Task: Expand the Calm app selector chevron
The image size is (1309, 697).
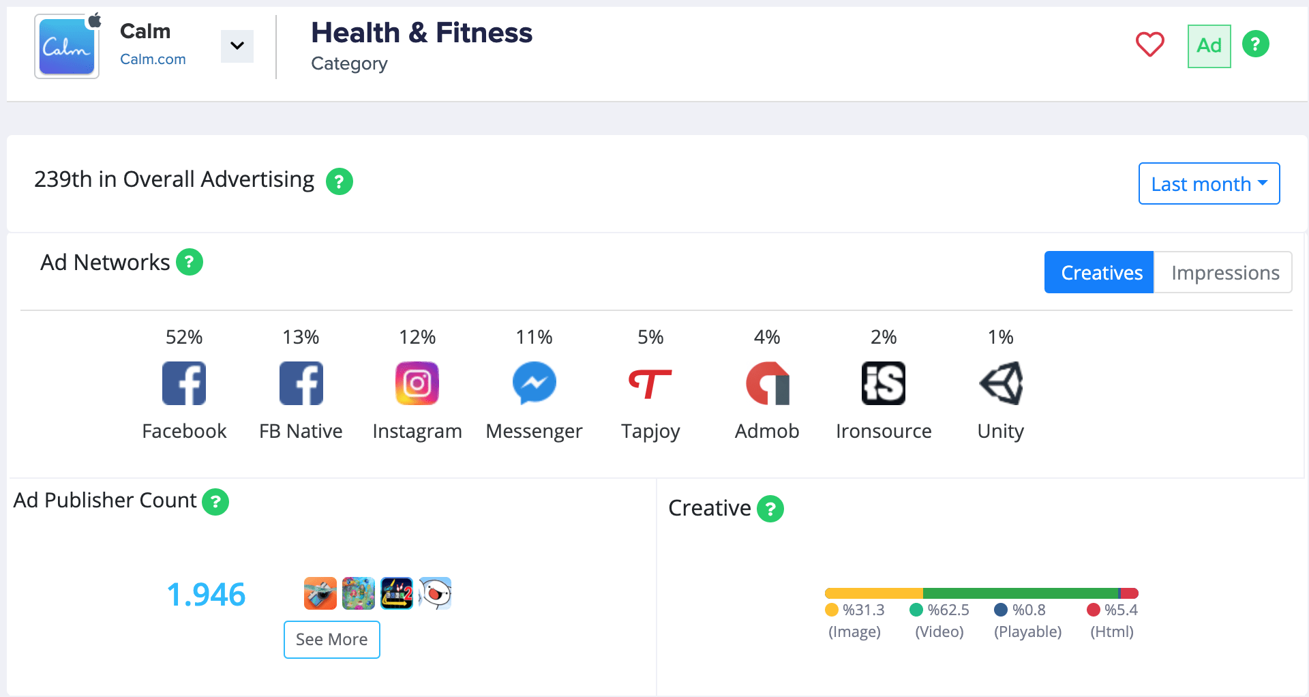Action: (237, 46)
